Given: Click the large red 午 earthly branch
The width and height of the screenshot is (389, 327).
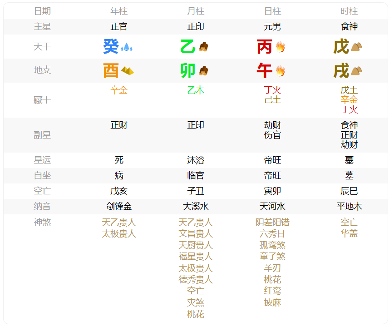Looking at the screenshot, I should [x=265, y=71].
